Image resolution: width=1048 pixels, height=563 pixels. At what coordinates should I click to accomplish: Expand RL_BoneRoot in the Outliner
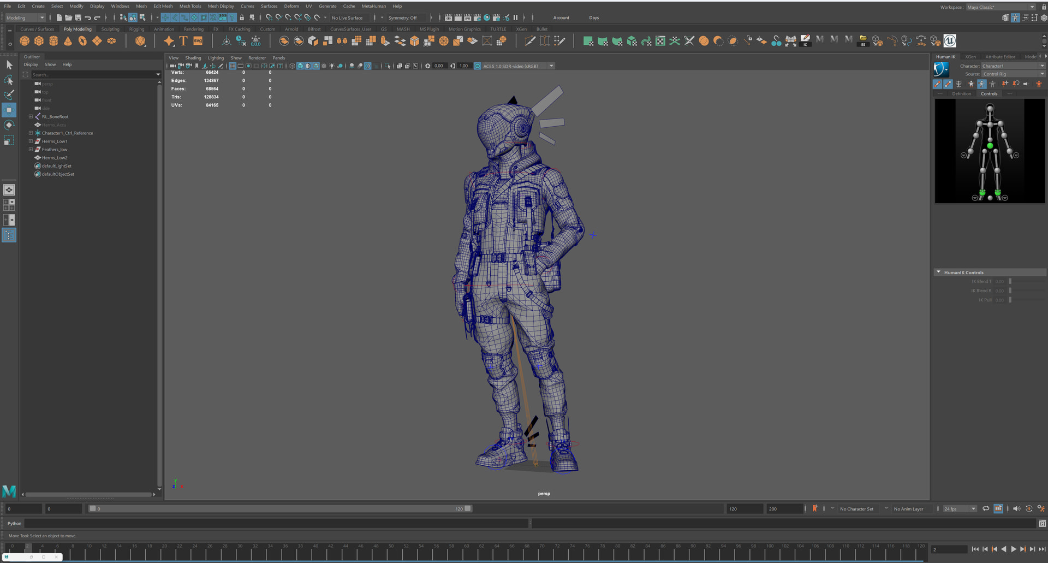[x=31, y=117]
